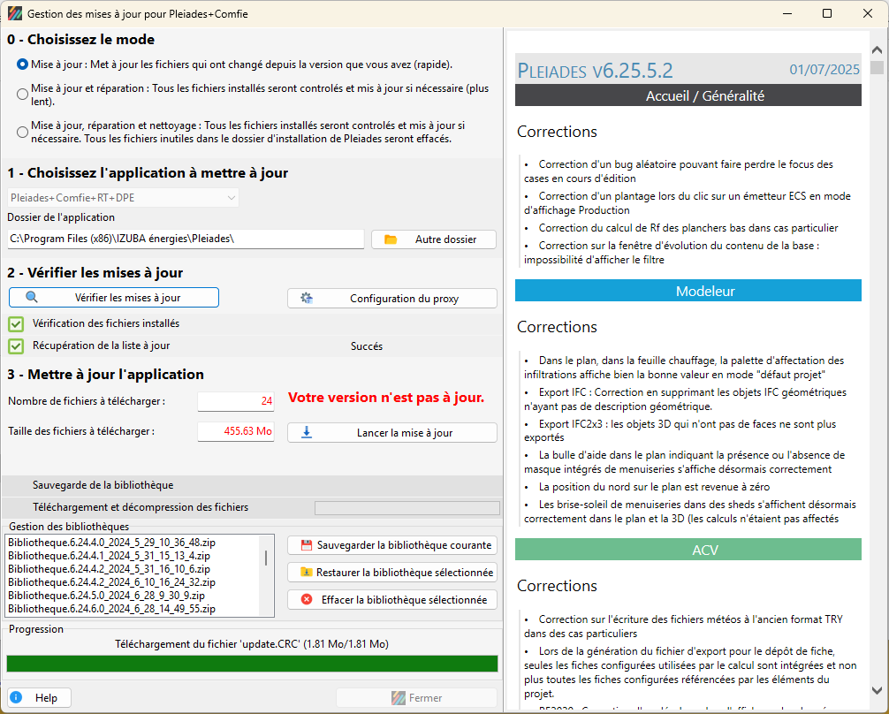Select Bibliotheque.6.24.6.0_2024_6_28_14_49_55.zip

(x=111, y=609)
